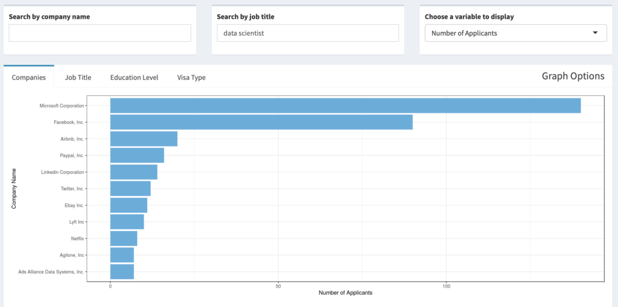Click the Facebook, Inc. bar

261,122
